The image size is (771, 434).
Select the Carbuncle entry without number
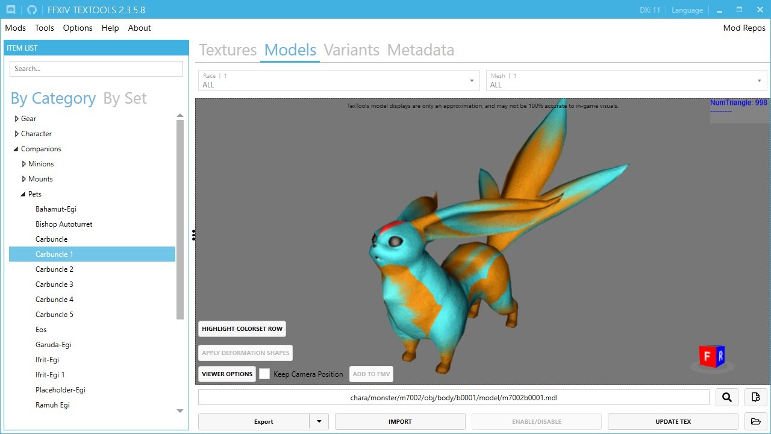click(51, 239)
